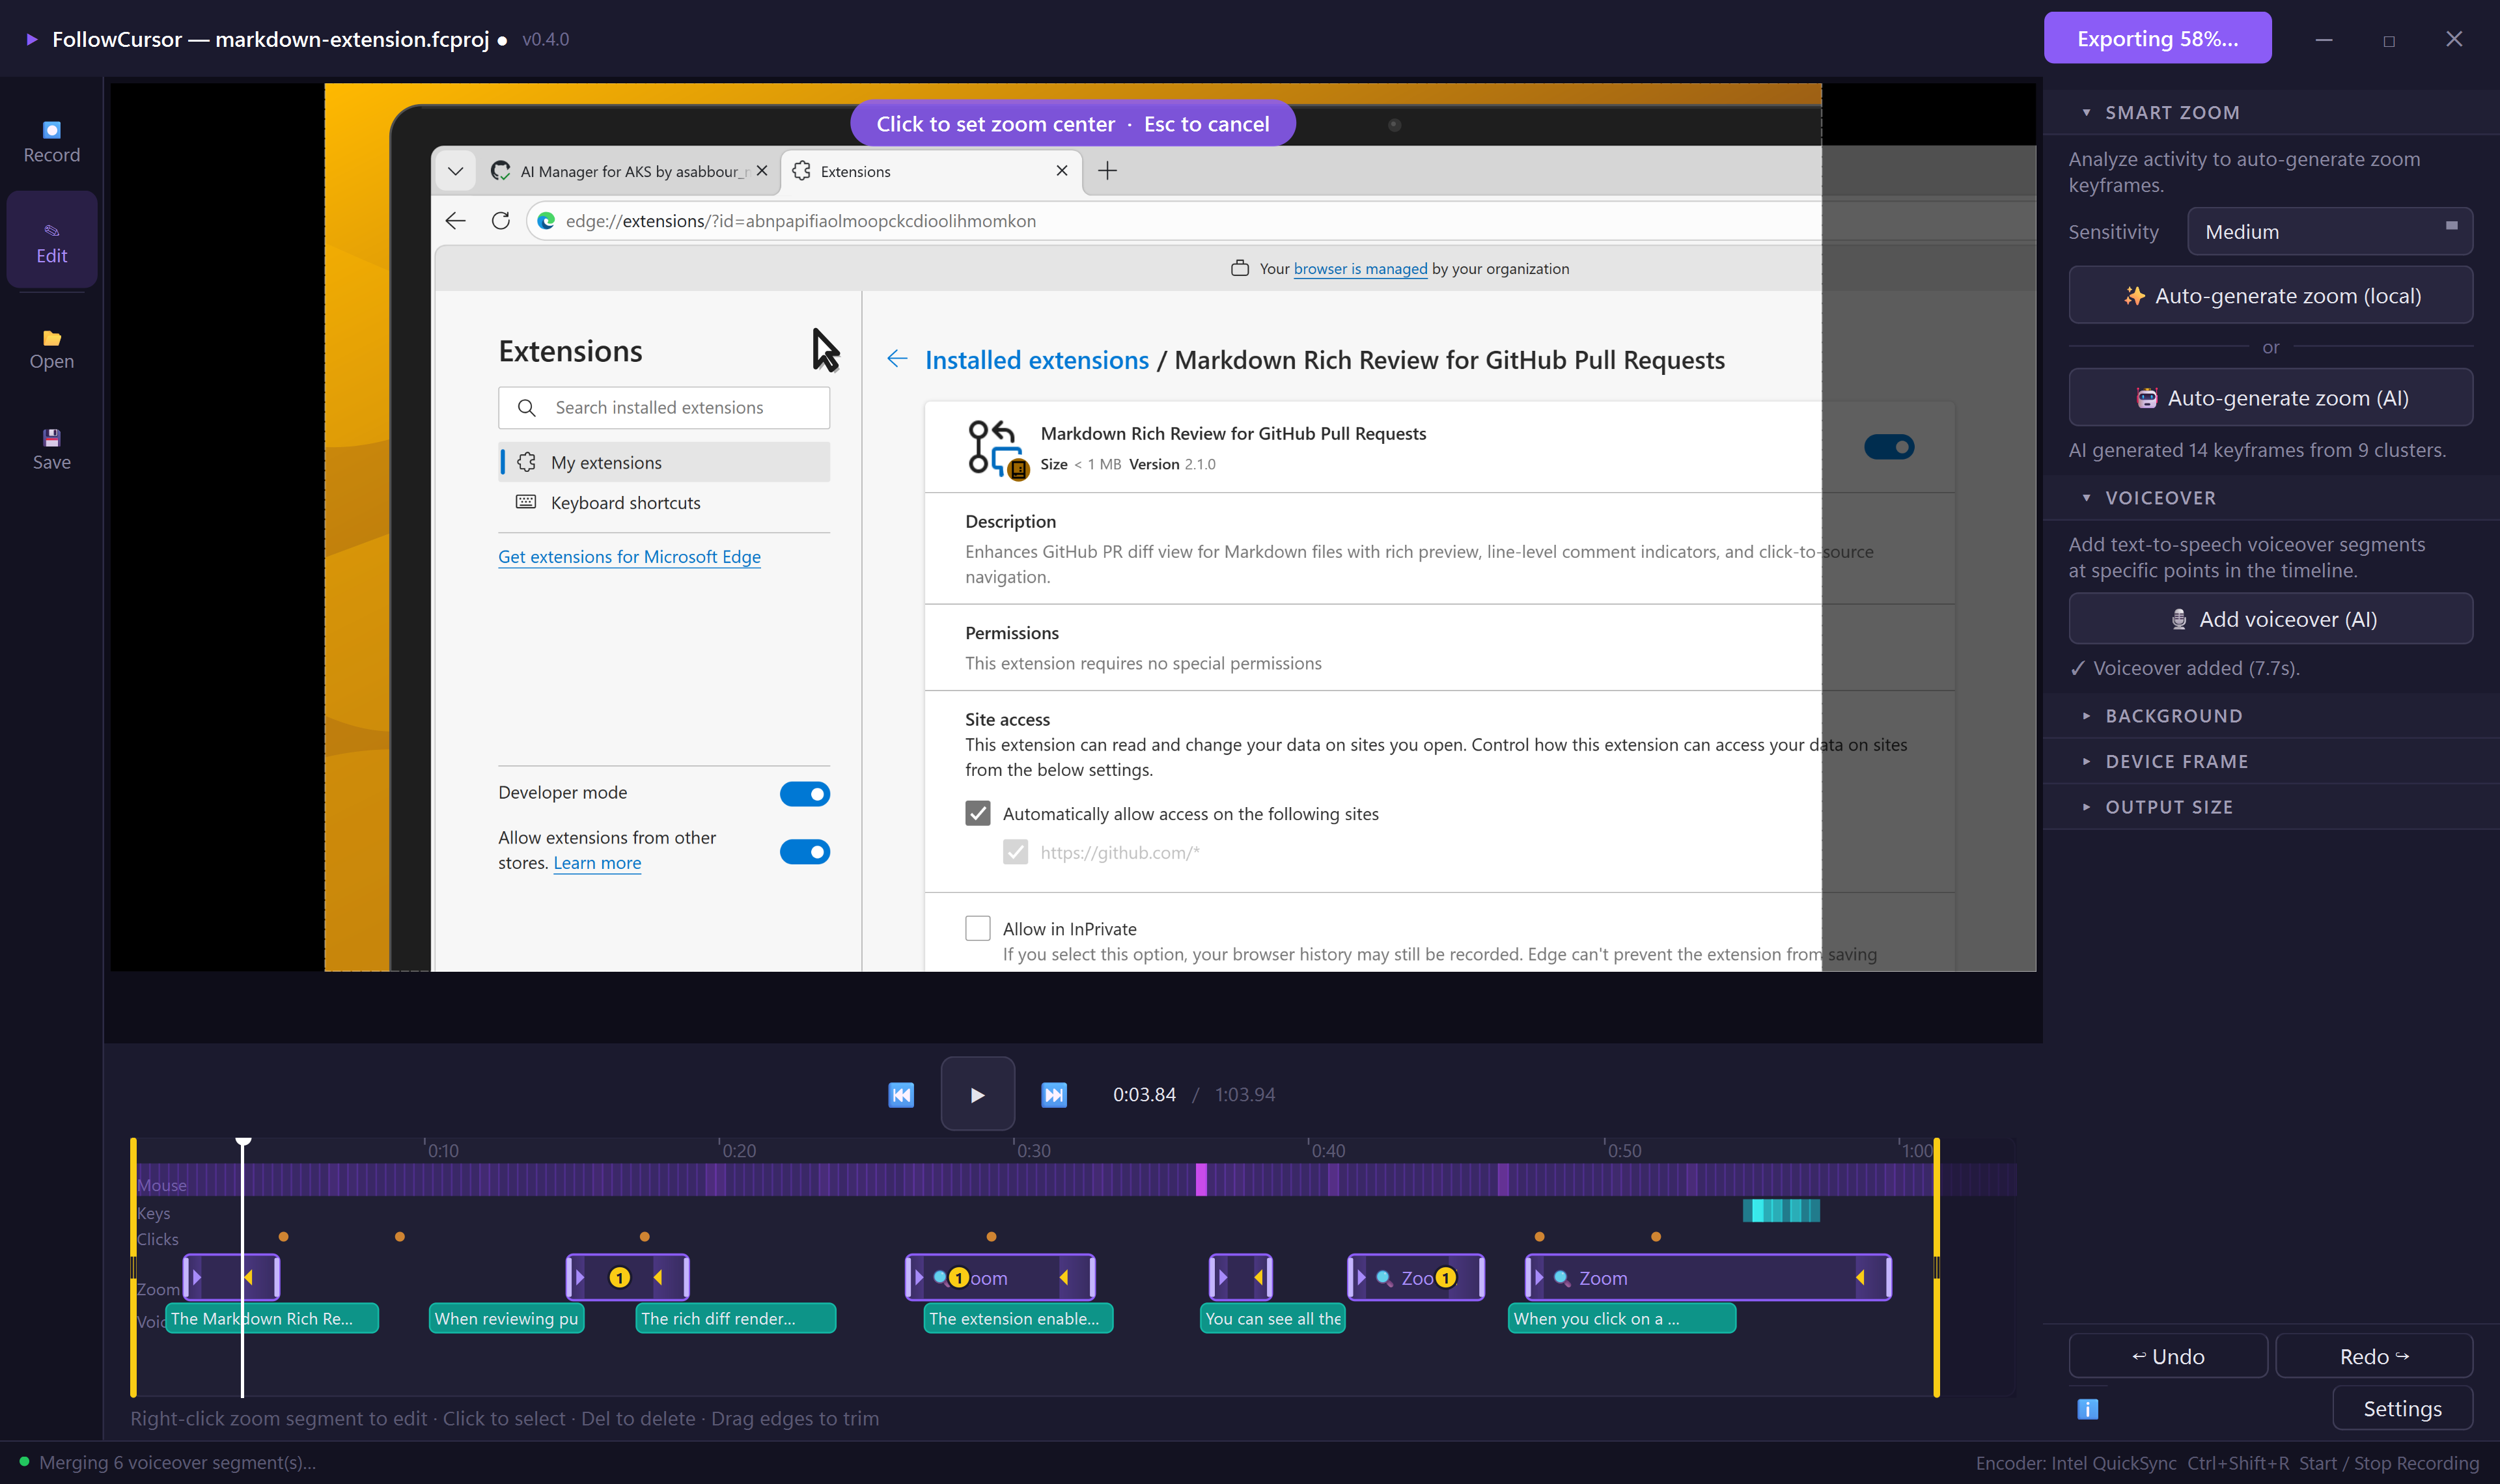Screen dimensions: 2500x1484
Task: Select the first Zoom segment on the timeline
Action: pos(232,1277)
